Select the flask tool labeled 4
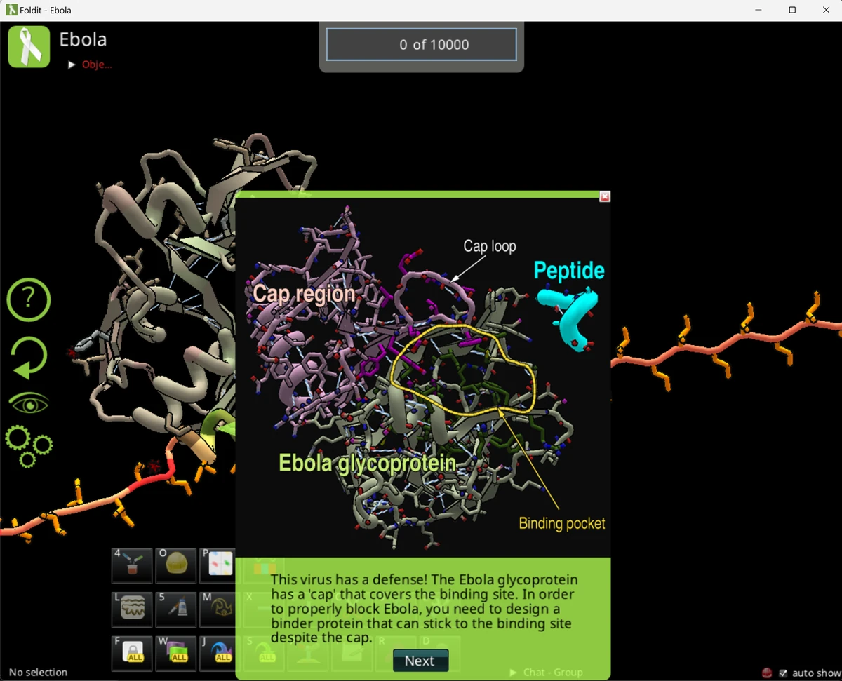The image size is (842, 681). 131,565
